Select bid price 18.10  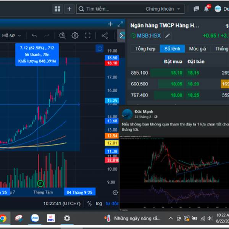(176, 73)
